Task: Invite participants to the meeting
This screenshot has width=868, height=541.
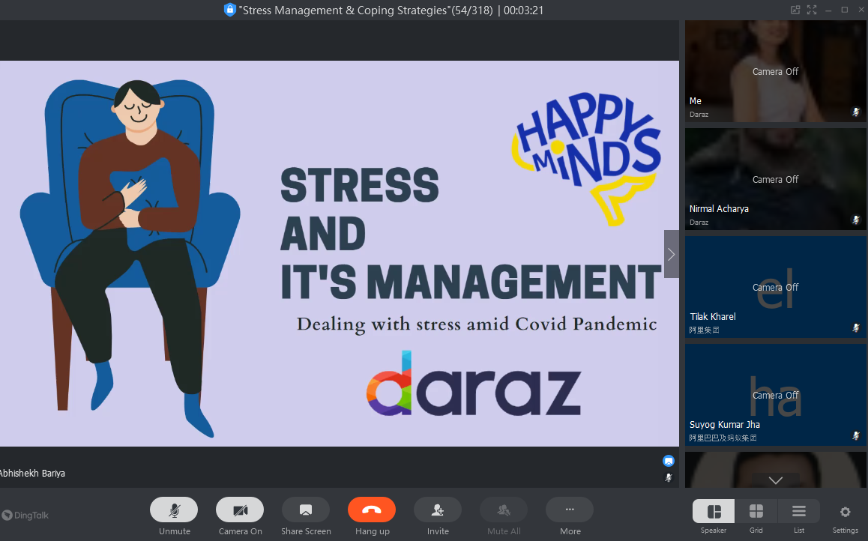Action: point(437,510)
